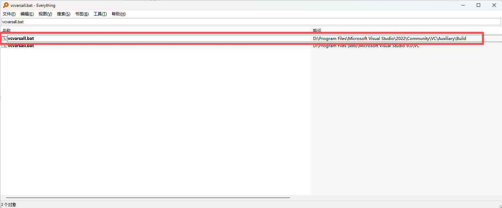Click the path D:\Program Files\Microsoft Visual Studio\2022\Community\VC\Auxiliary\Build
This screenshot has width=502, height=208.
(x=389, y=38)
